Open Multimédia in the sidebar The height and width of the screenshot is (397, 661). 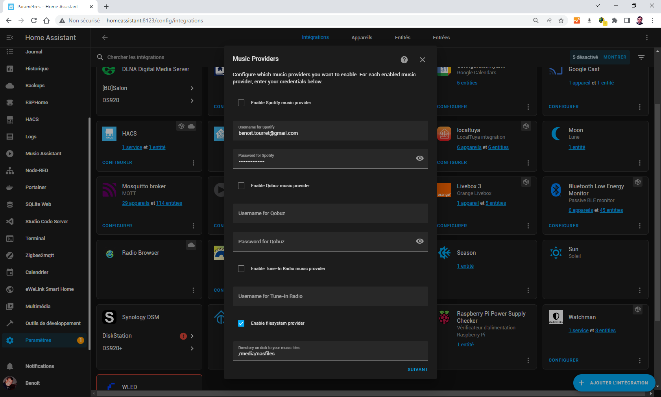[45, 307]
